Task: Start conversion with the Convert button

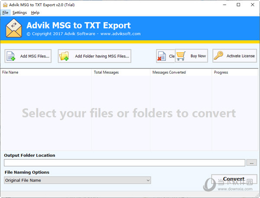Action: click(234, 179)
